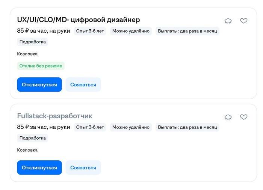Select Опыт 3-6 лет tag on designer card
This screenshot has width=263, height=190.
pos(90,31)
